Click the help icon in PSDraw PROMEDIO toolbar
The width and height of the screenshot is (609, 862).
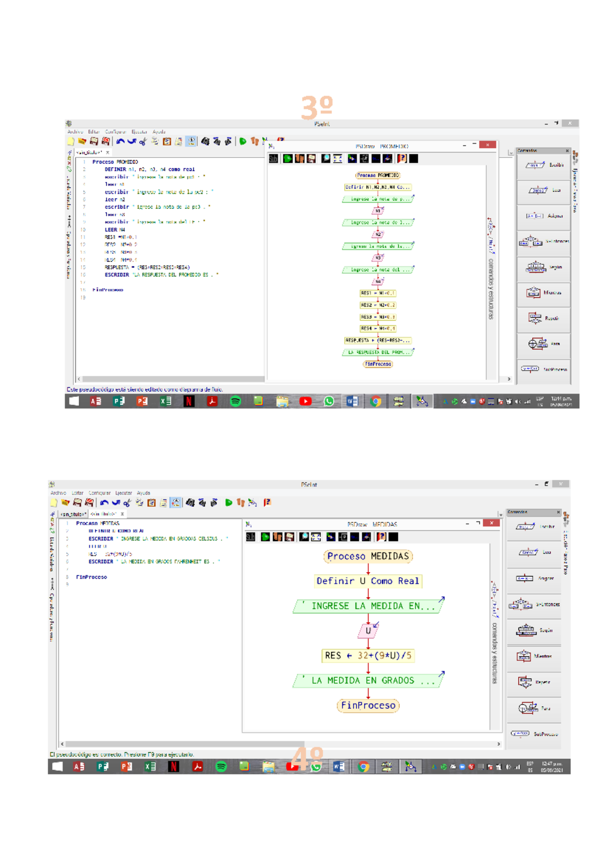pos(401,159)
